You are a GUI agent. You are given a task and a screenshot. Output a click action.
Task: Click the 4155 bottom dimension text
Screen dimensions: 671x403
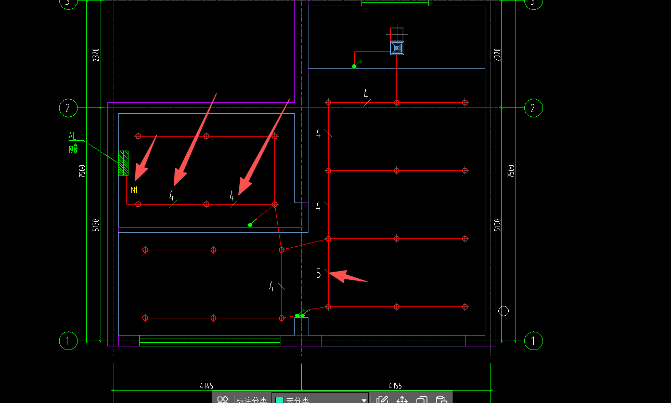[x=395, y=386]
